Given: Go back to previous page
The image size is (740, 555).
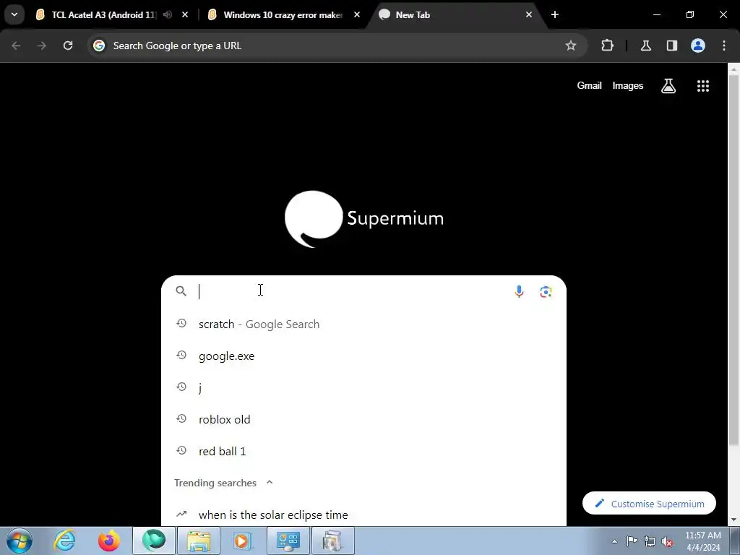Looking at the screenshot, I should 16,46.
